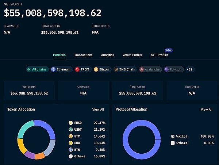Image resolution: width=219 pixels, height=165 pixels.
Task: Click the white Others icon in Protocol Allocation
Action: tap(173, 143)
